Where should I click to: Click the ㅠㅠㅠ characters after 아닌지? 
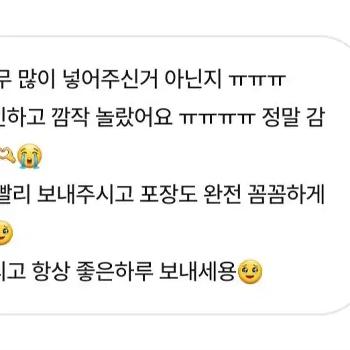pyautogui.click(x=257, y=80)
